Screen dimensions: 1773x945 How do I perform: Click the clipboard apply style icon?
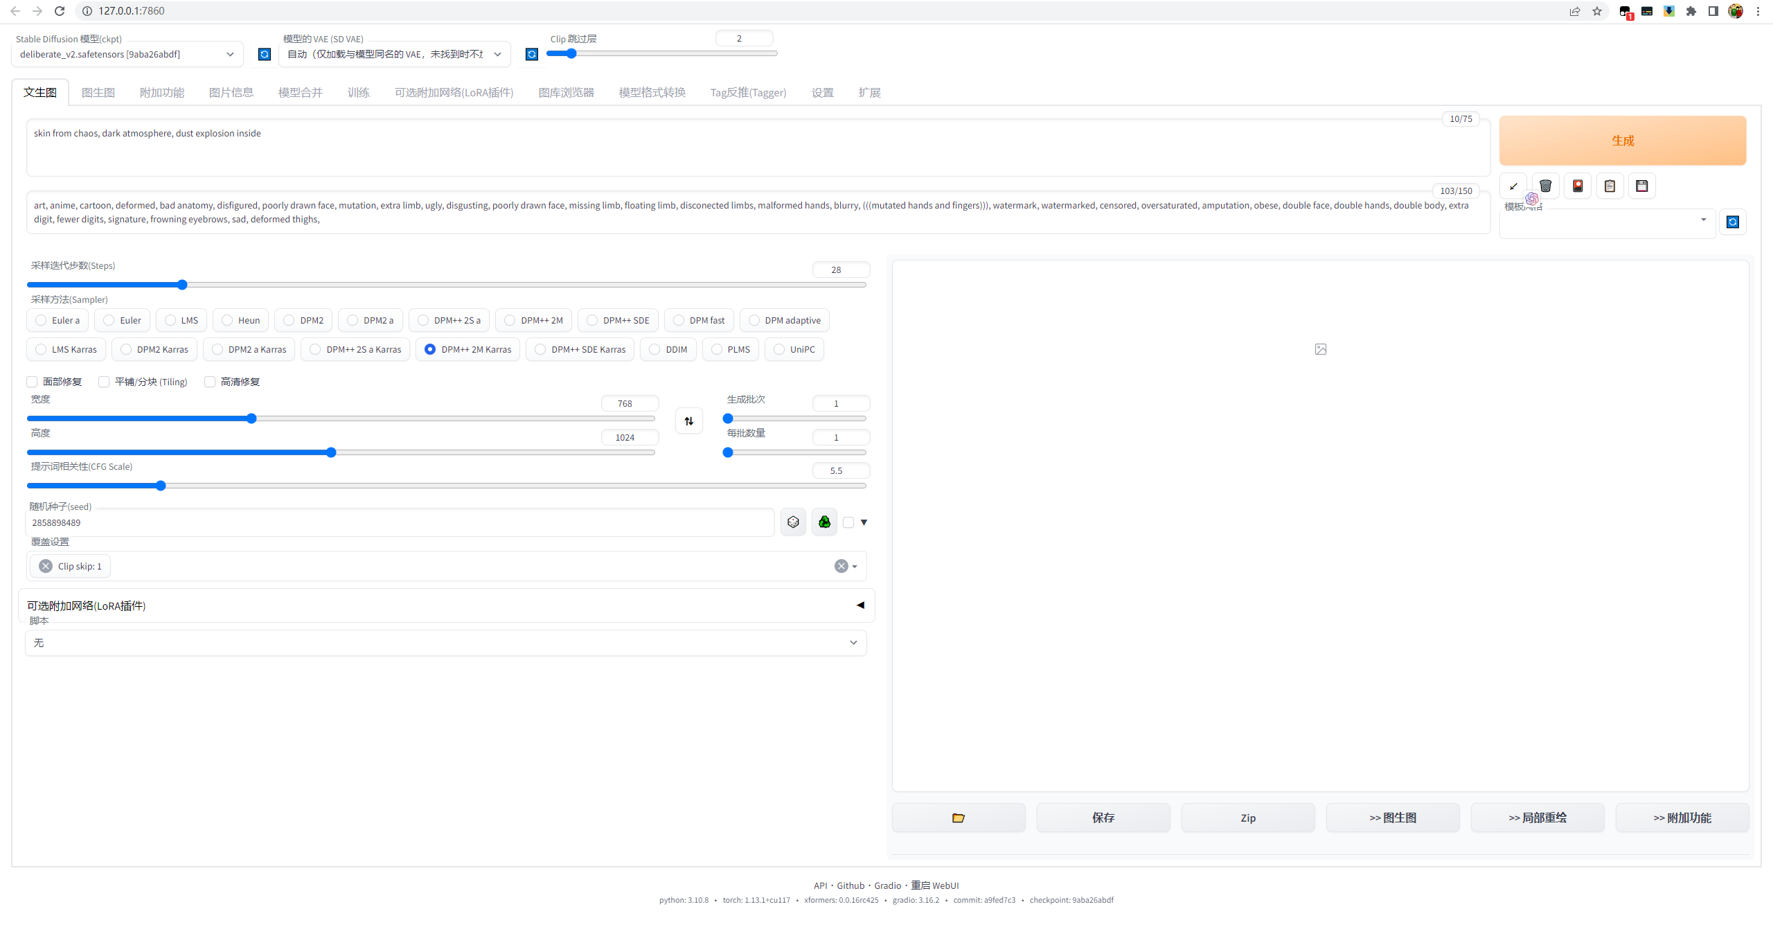point(1610,186)
